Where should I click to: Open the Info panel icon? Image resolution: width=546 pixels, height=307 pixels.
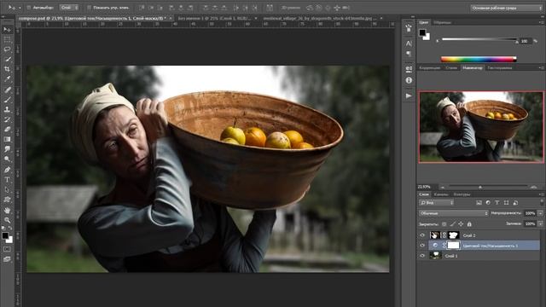409,80
